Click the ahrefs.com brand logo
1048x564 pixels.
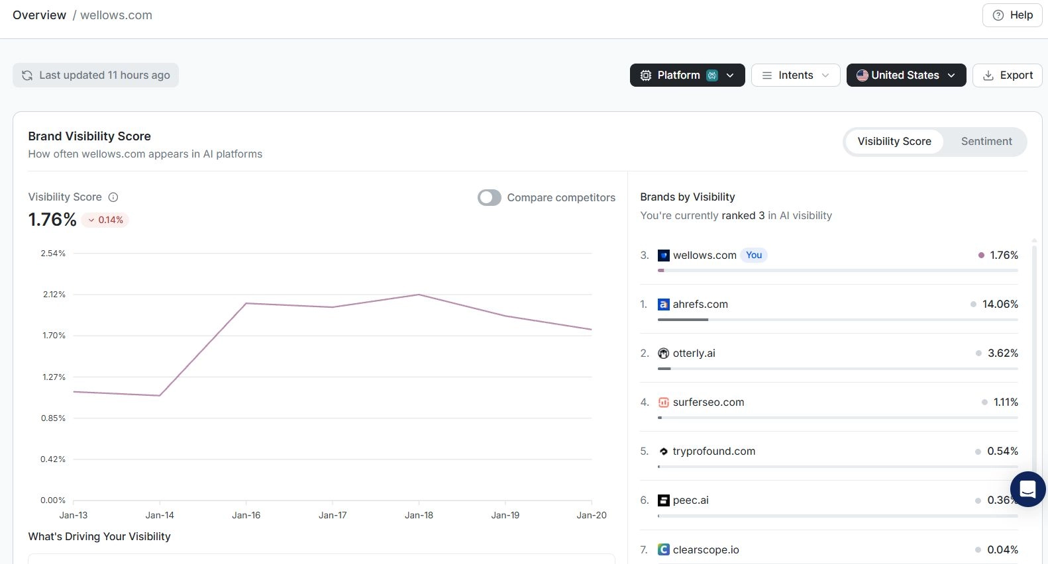(663, 305)
